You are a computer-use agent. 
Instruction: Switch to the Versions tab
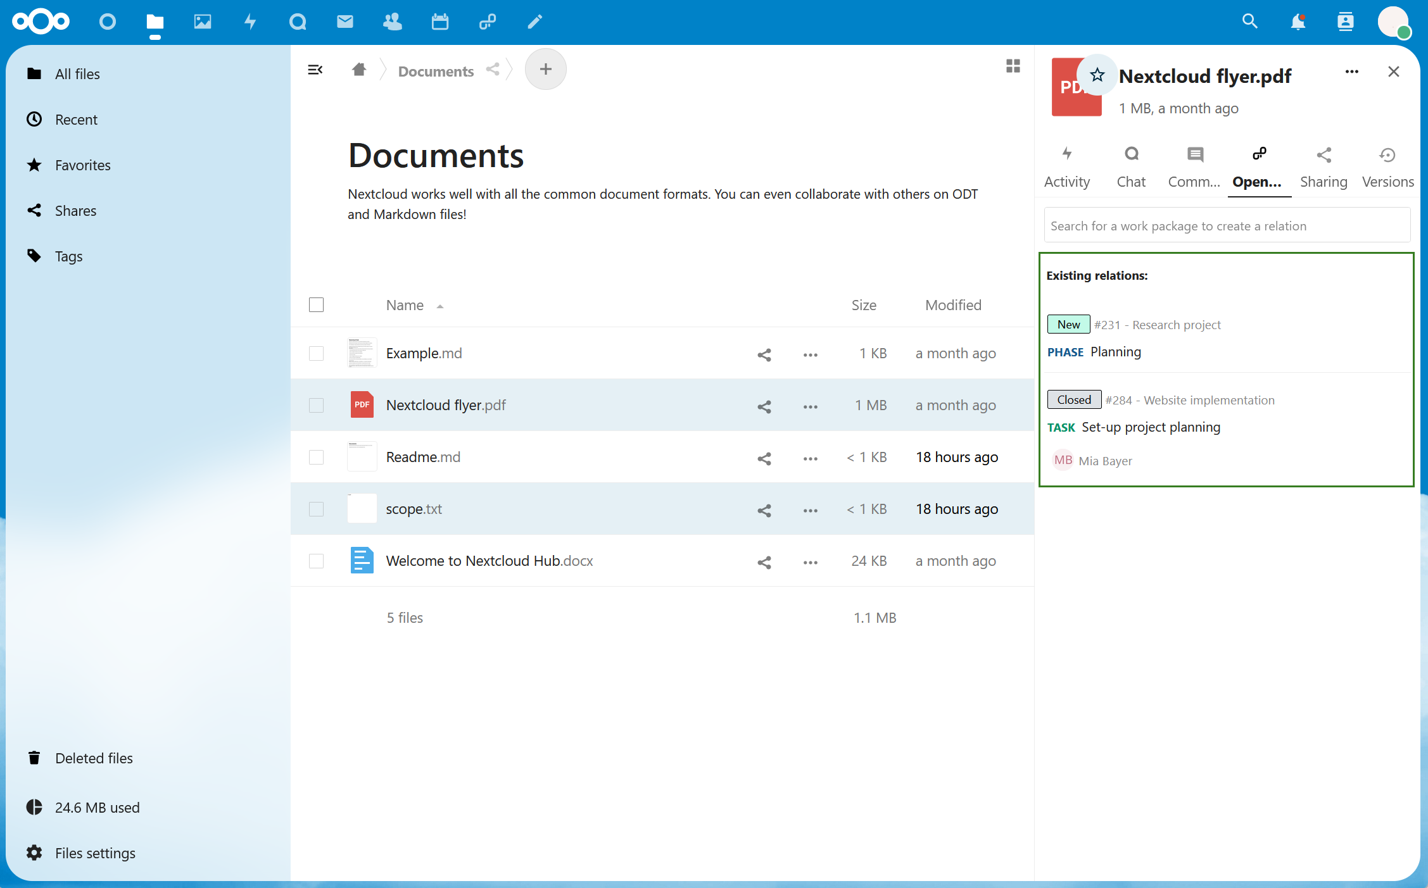pyautogui.click(x=1387, y=168)
